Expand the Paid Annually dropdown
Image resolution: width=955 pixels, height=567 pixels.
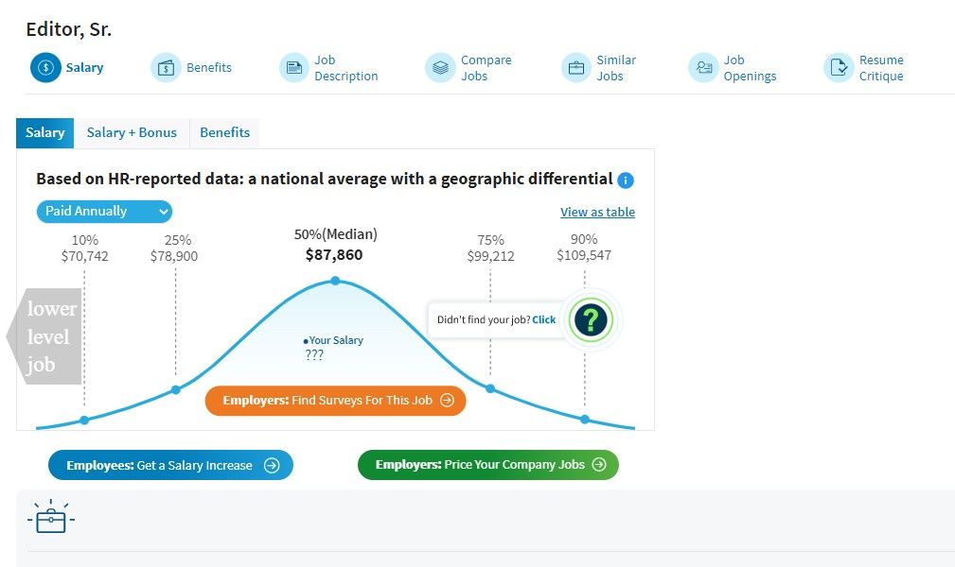click(x=104, y=212)
